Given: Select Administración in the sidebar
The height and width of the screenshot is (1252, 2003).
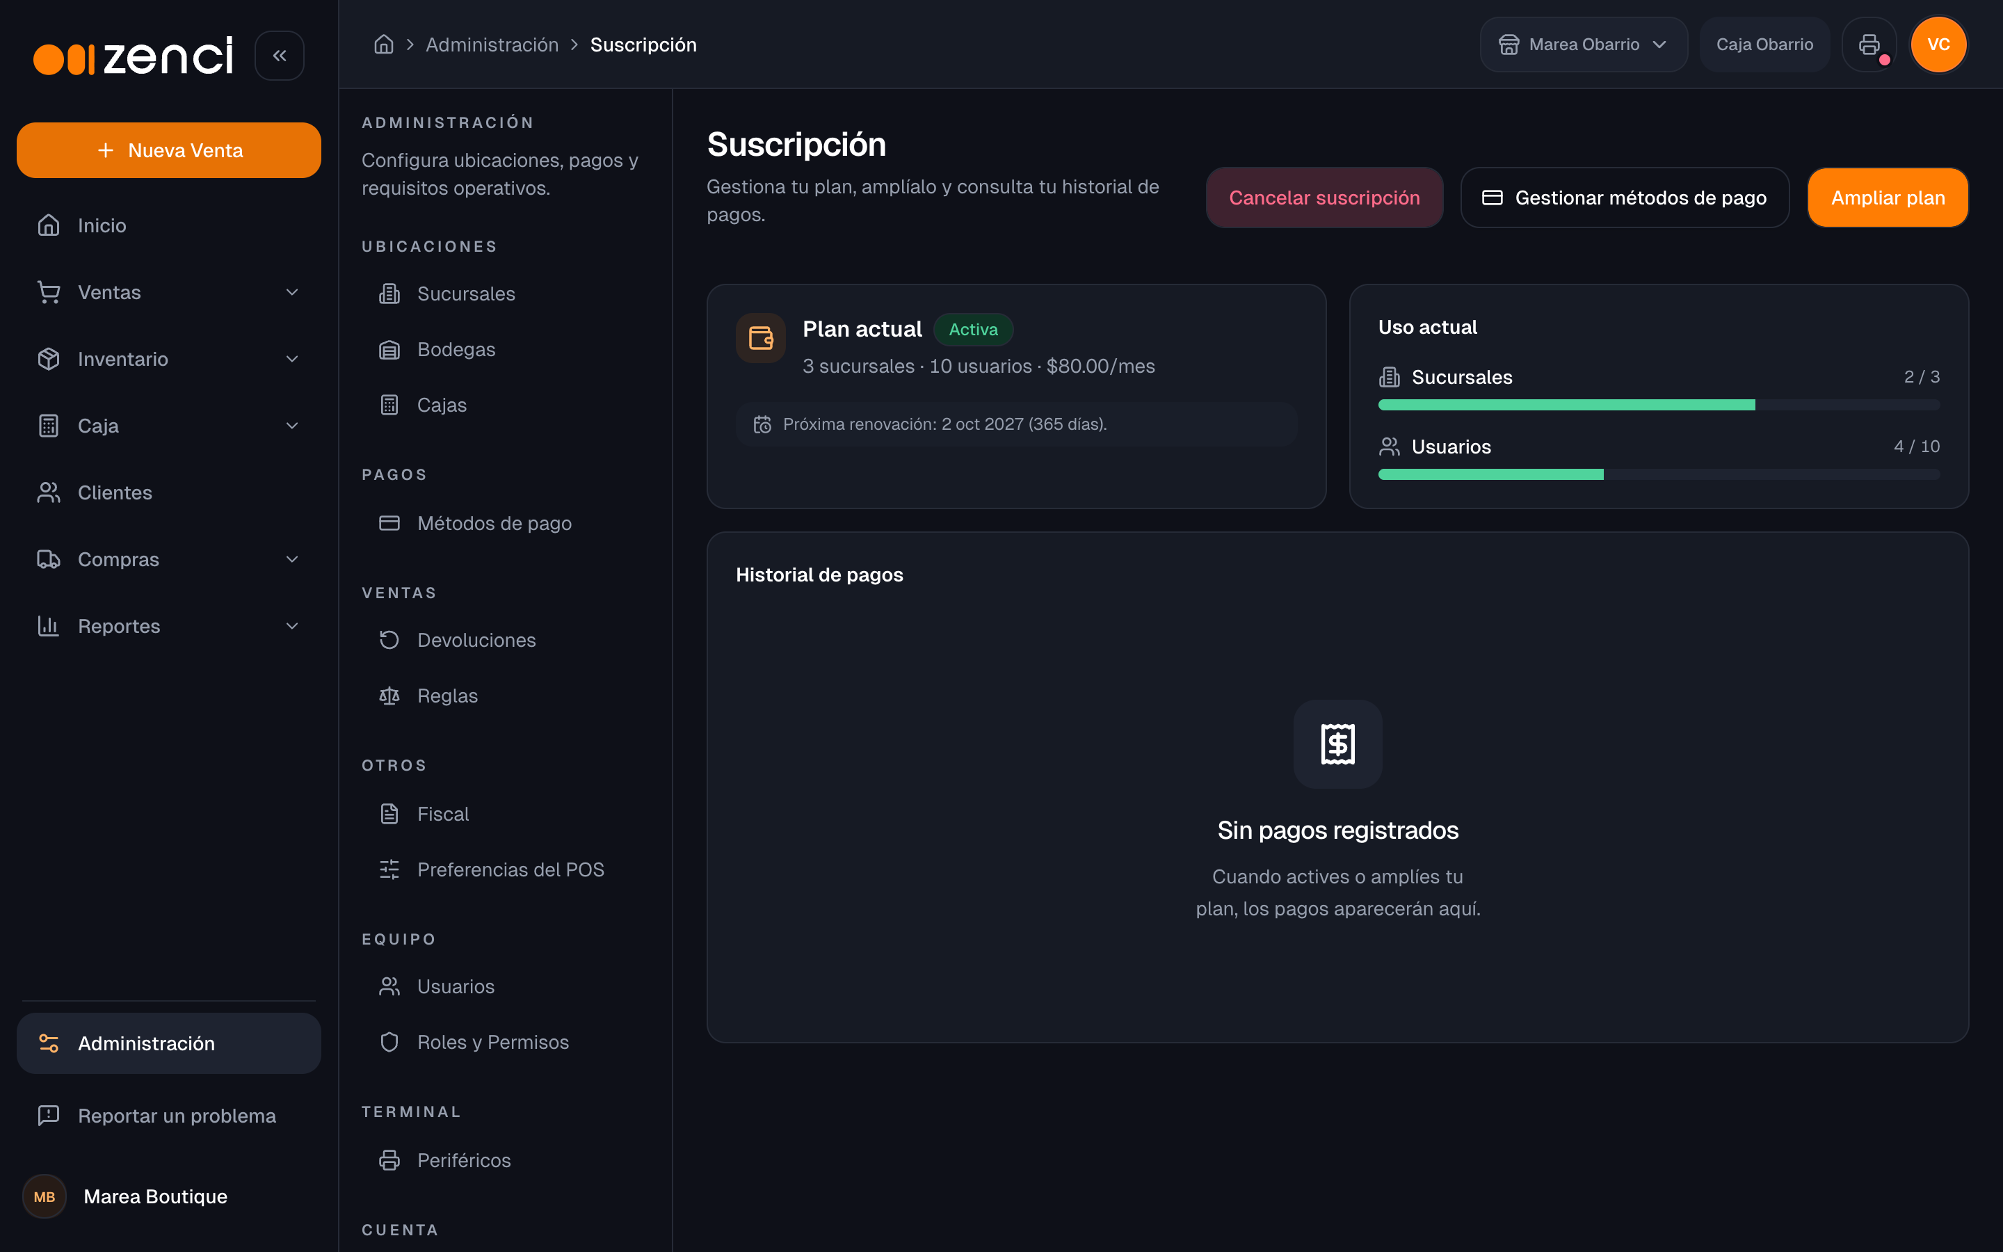Looking at the screenshot, I should coord(169,1043).
